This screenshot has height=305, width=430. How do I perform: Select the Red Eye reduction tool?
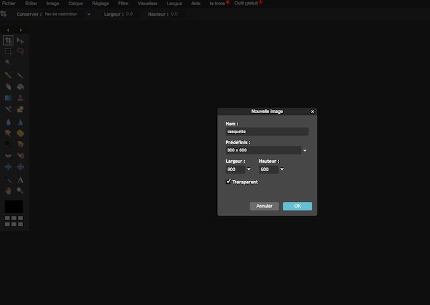point(8,155)
